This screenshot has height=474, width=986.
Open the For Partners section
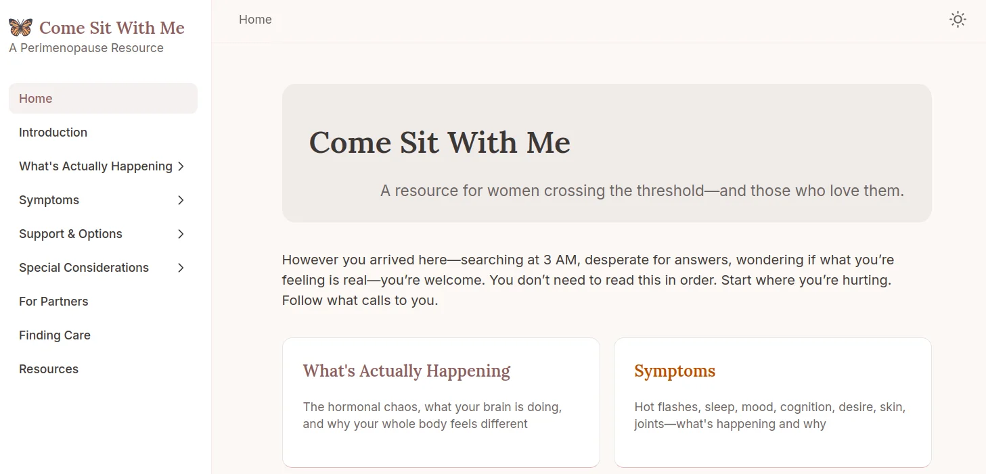coord(53,301)
